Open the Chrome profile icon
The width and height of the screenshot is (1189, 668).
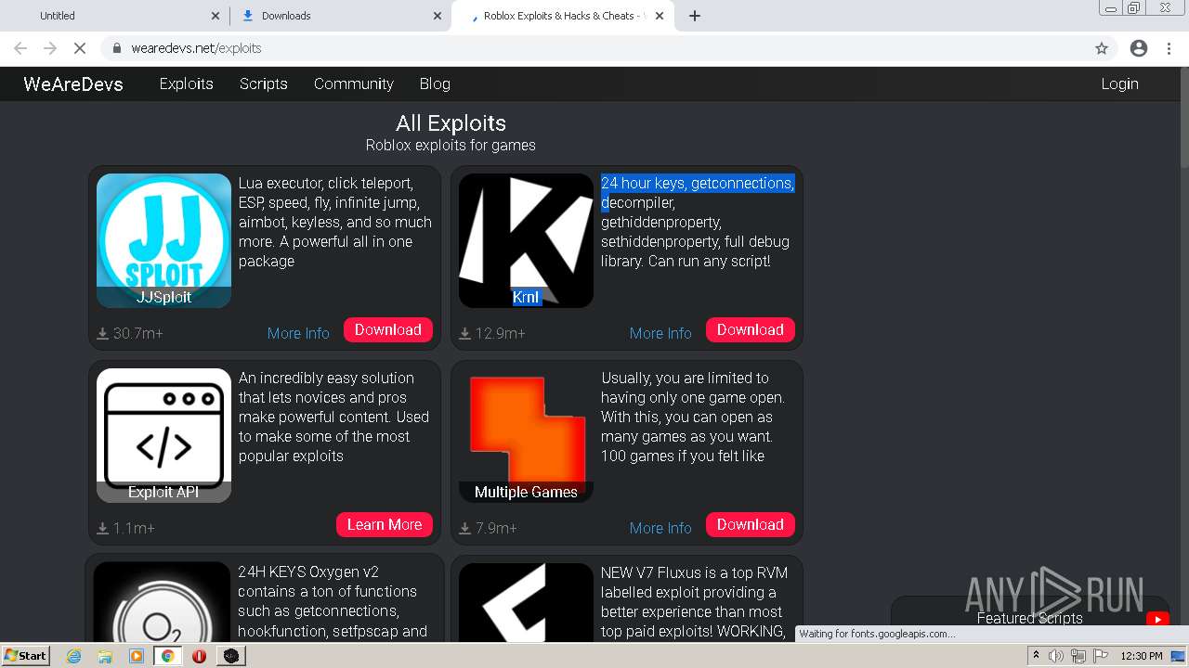pyautogui.click(x=1139, y=48)
